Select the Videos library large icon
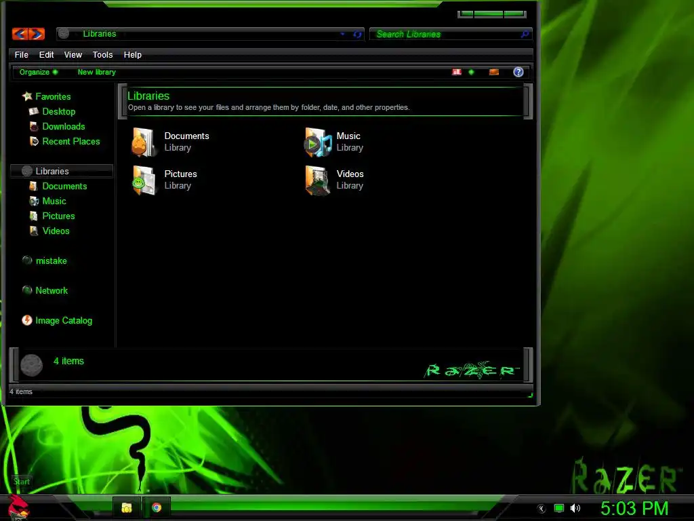 tap(317, 180)
